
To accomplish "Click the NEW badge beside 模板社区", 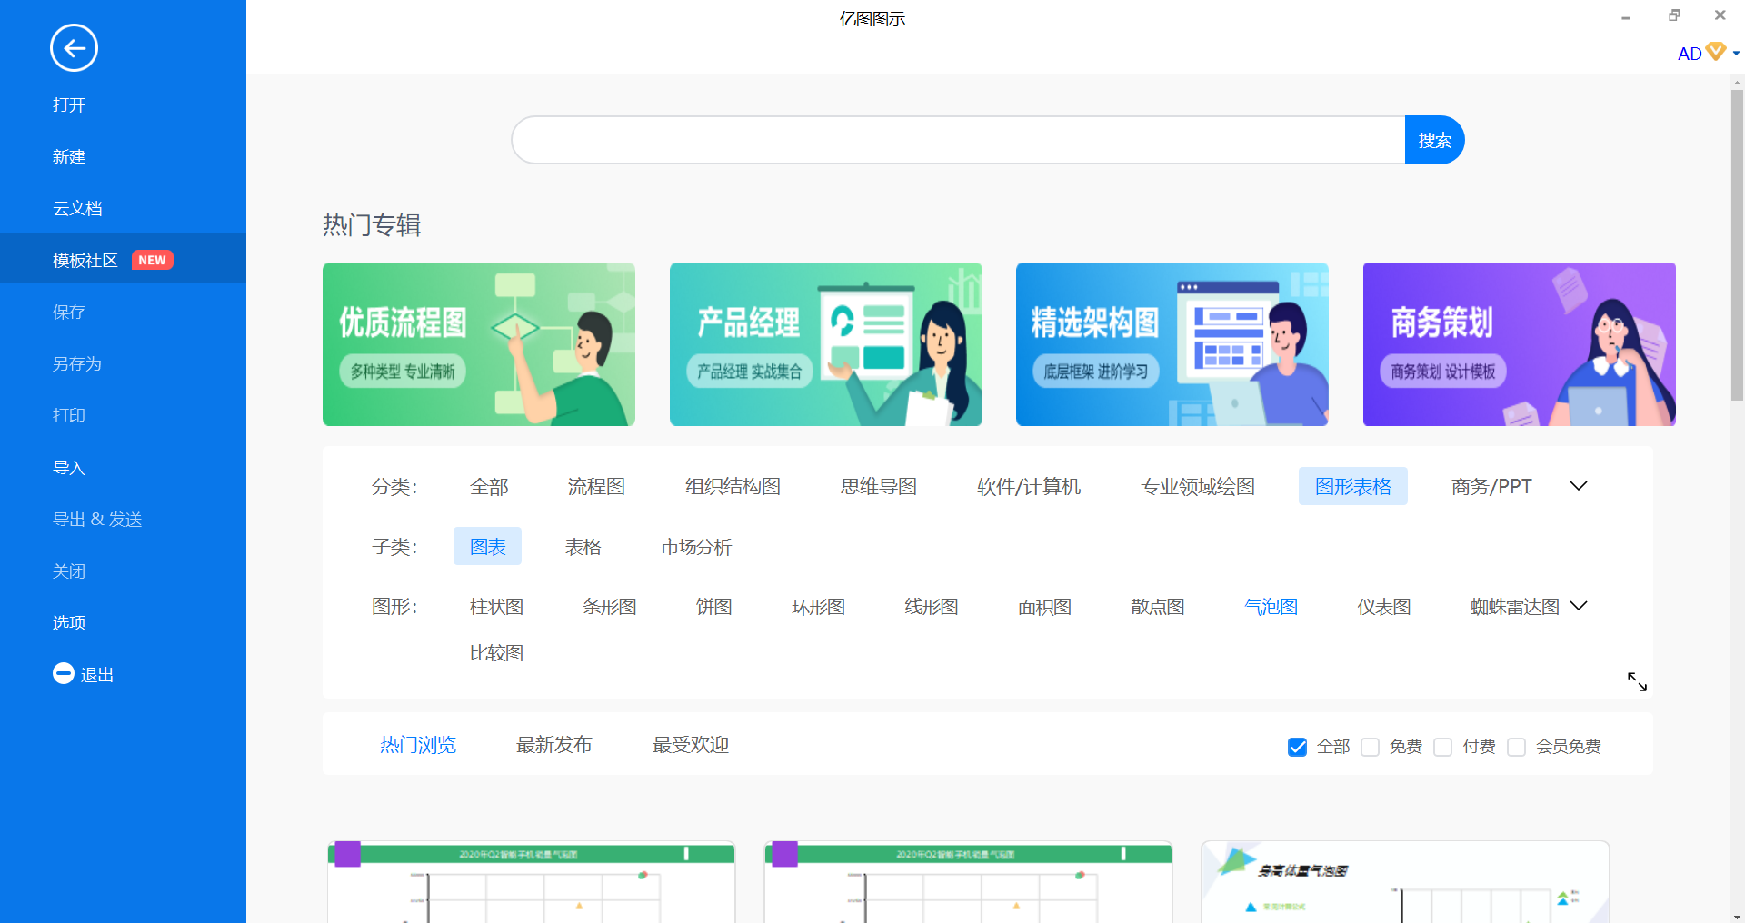I will click(152, 260).
